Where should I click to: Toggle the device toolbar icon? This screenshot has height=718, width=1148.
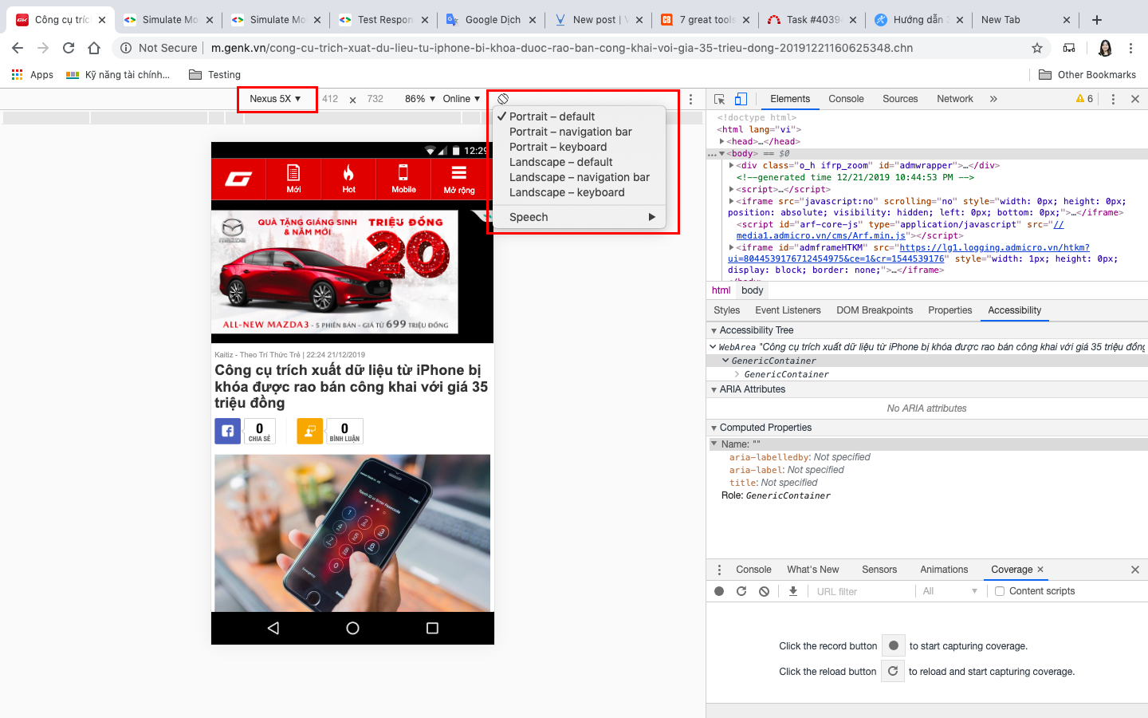741,99
